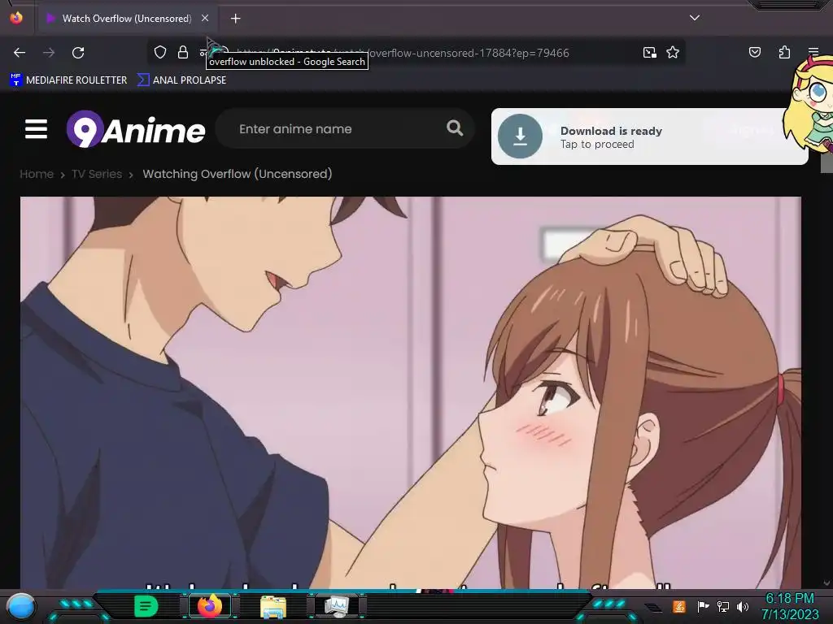
Task: Expand the list all tabs chevron
Action: (695, 18)
